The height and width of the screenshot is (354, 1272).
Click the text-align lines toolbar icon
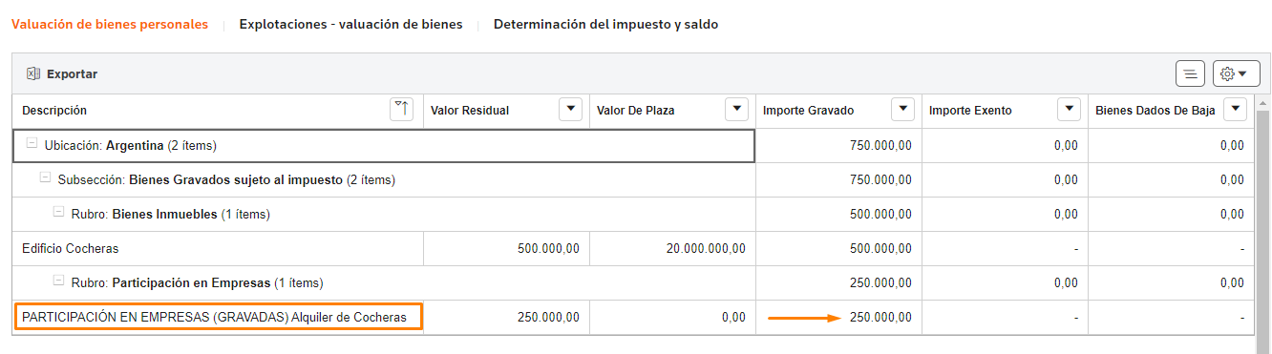1190,73
